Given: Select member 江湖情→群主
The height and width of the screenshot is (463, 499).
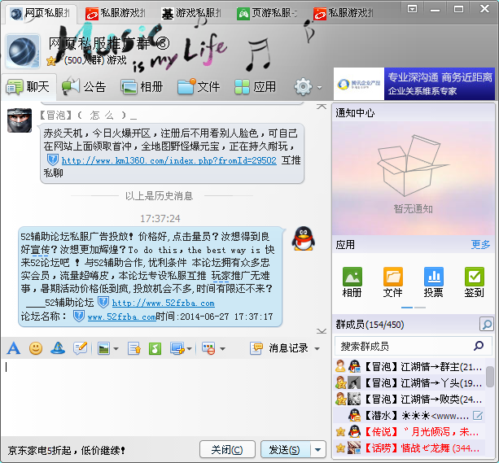Looking at the screenshot, I should 410,367.
